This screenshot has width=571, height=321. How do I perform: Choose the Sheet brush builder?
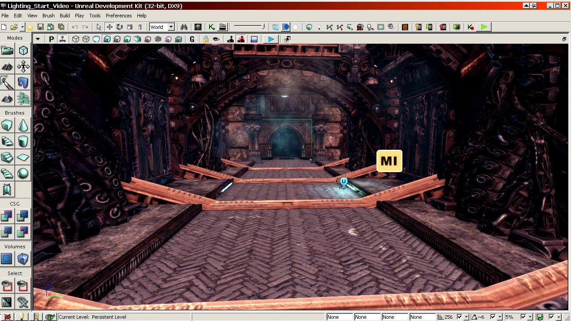pyautogui.click(x=23, y=158)
